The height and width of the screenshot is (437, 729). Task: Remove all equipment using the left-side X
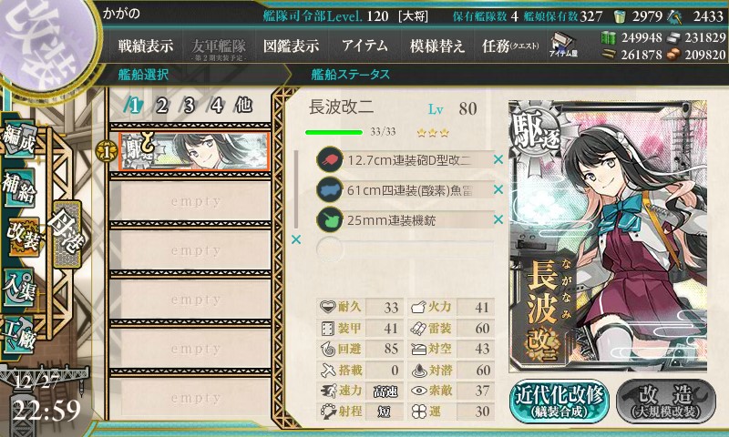(x=295, y=239)
